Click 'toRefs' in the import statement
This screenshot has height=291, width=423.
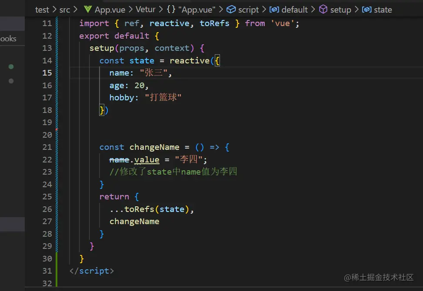coord(214,23)
